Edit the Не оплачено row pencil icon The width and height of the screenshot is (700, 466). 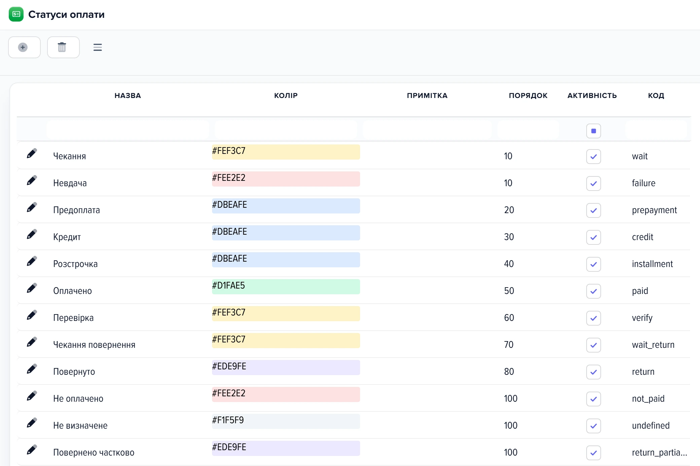tap(32, 396)
